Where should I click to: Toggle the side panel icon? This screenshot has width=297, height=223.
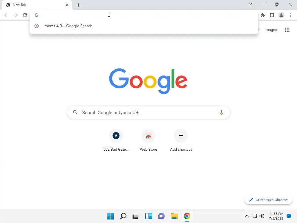pos(272,15)
